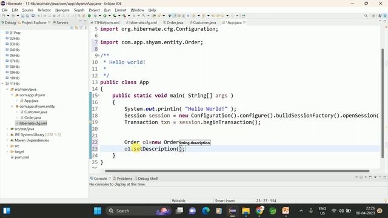
Task: Collapse the src/main/java folder
Action: point(7,90)
